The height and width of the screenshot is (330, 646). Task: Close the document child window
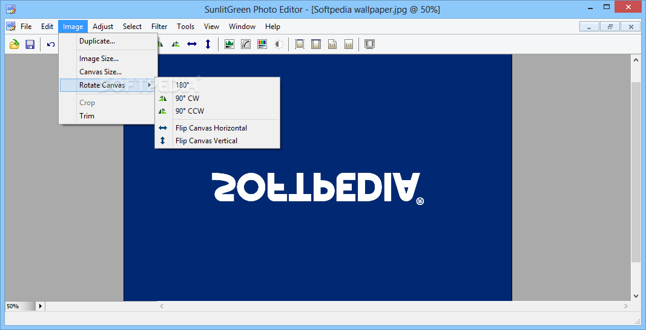point(631,27)
